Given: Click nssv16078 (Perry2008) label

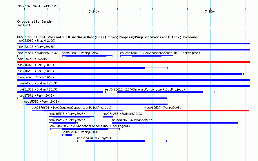Looking at the screenshot, I should tap(36, 65).
